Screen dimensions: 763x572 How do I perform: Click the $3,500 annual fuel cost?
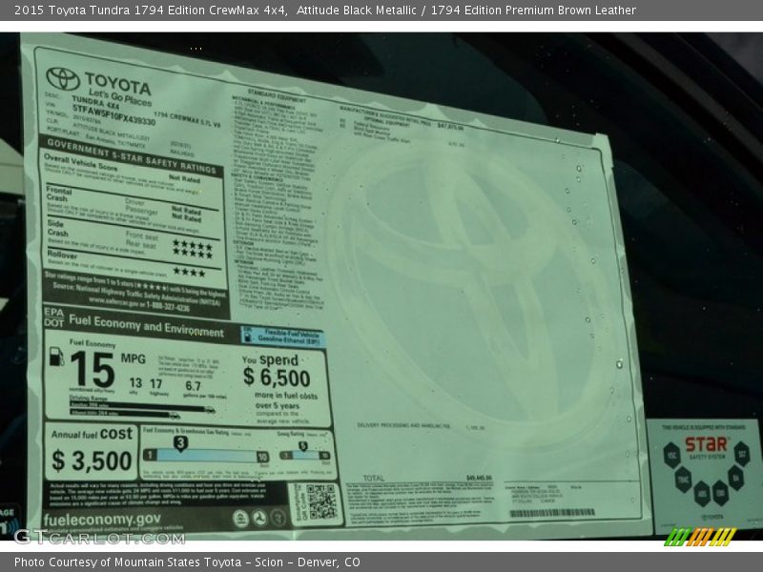[x=92, y=461]
